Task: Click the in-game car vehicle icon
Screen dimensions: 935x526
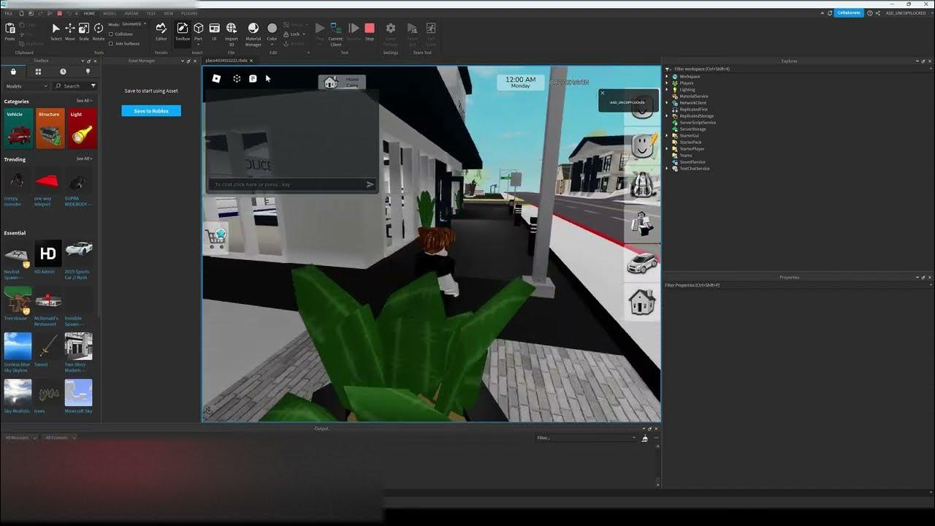Action: pyautogui.click(x=642, y=262)
